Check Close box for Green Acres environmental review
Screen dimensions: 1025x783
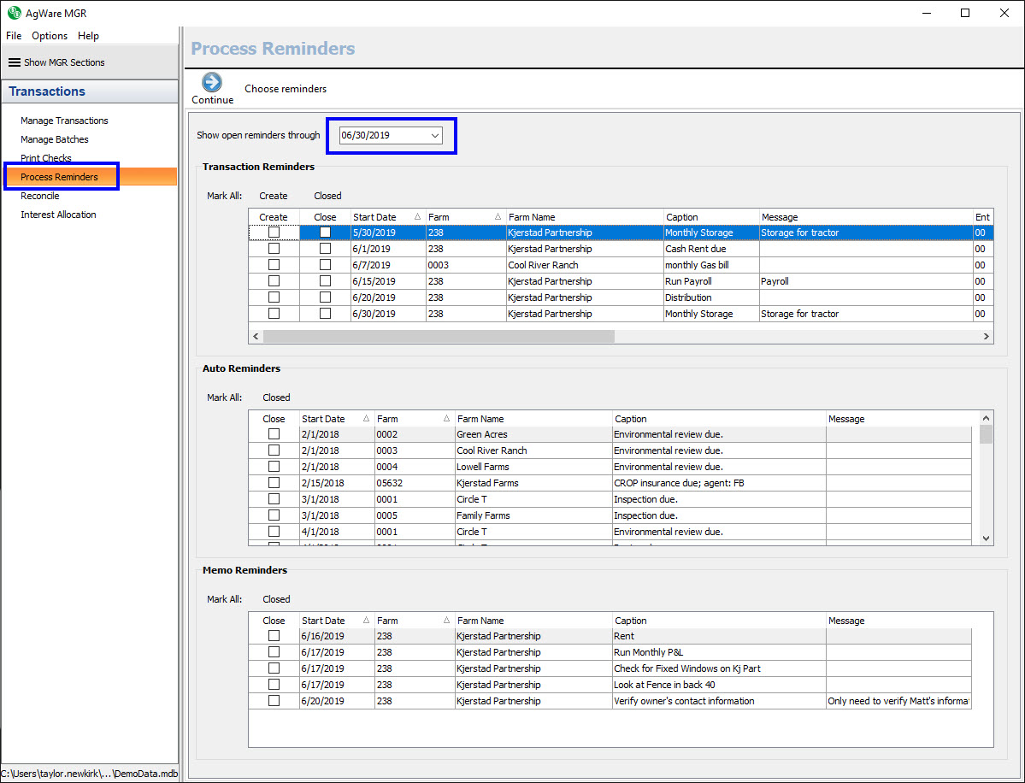[274, 434]
